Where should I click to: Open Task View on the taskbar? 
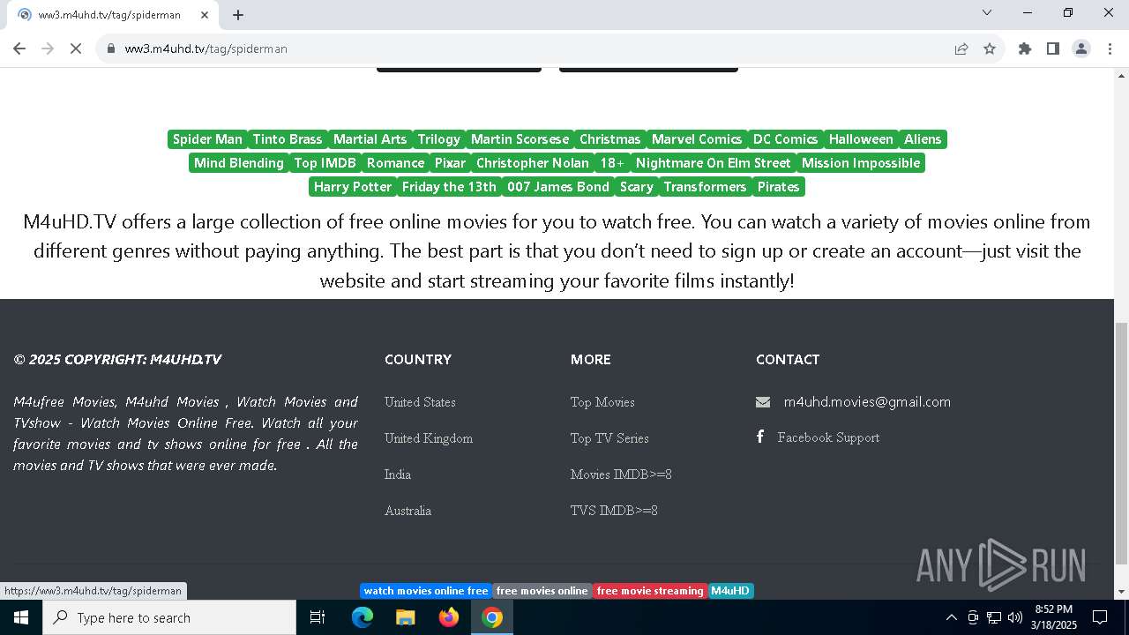[318, 617]
